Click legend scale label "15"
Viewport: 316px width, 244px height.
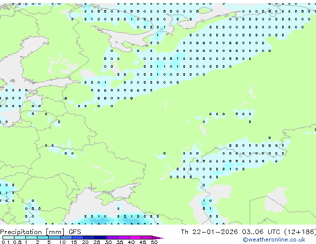[74, 242]
